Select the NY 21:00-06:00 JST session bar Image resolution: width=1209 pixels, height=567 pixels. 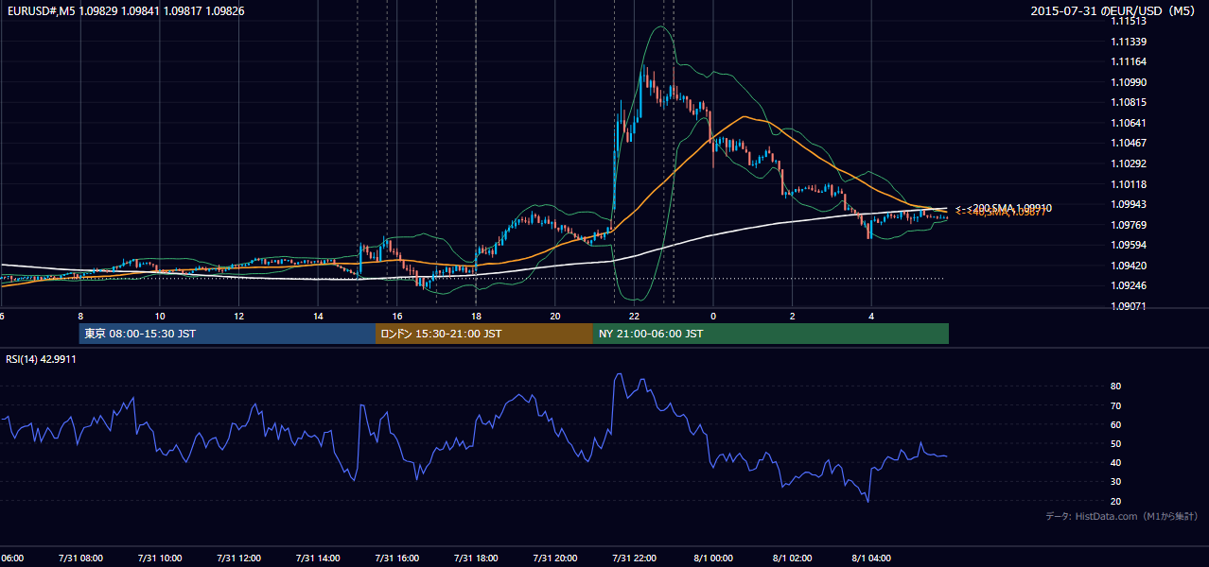click(x=771, y=334)
